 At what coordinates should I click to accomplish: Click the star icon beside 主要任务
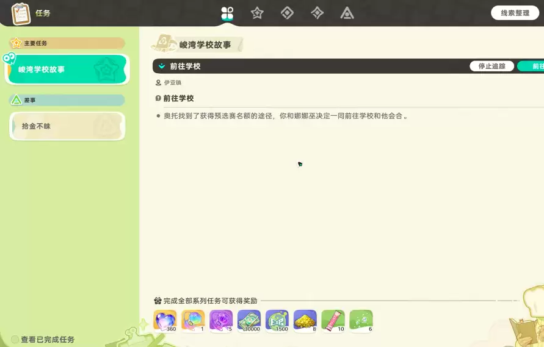click(16, 43)
